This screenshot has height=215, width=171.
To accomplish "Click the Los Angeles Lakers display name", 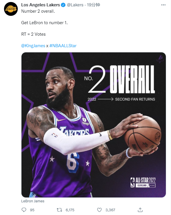I will pos(41,5).
